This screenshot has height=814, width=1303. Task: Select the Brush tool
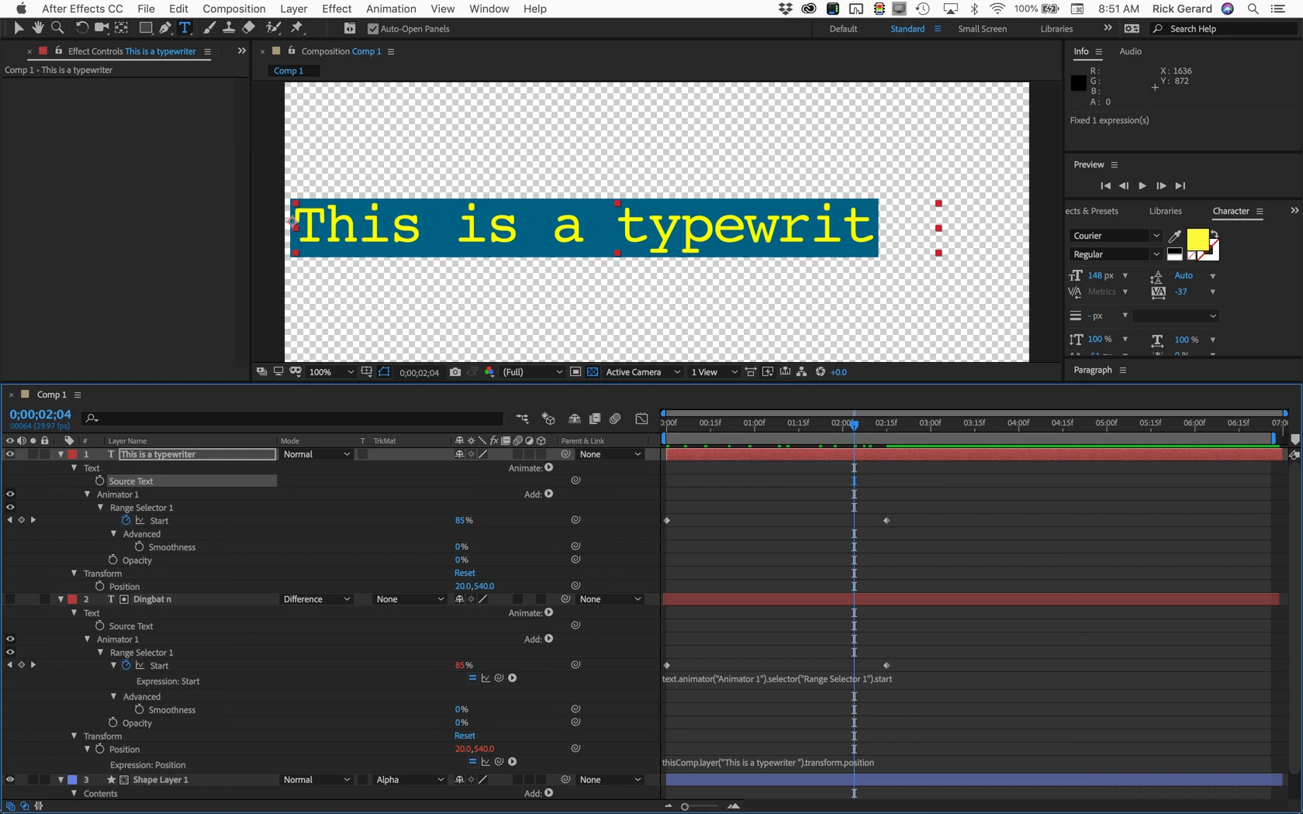[x=209, y=28]
